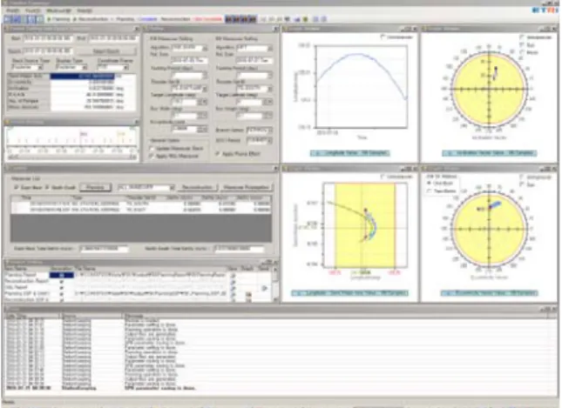Click the Longitude Series legend bar
This screenshot has height=408, width=562.
click(349, 153)
